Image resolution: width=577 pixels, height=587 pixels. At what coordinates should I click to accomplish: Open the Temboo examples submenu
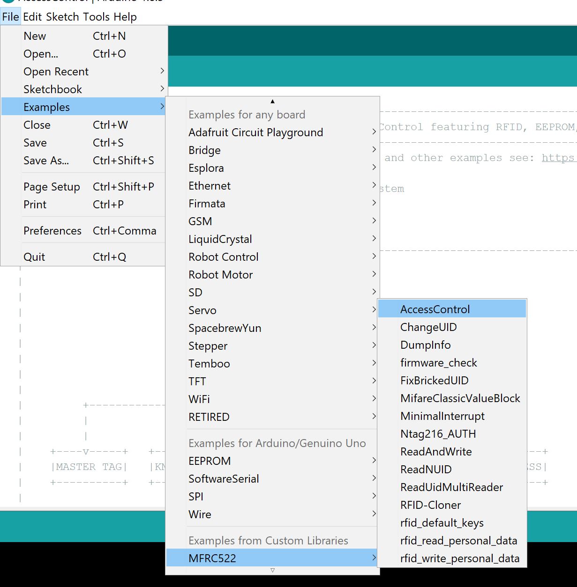coord(272,364)
